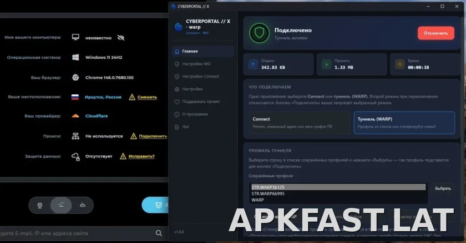Select the Туннель (WARP) mode card
The height and width of the screenshot is (243, 466).
pyautogui.click(x=404, y=123)
